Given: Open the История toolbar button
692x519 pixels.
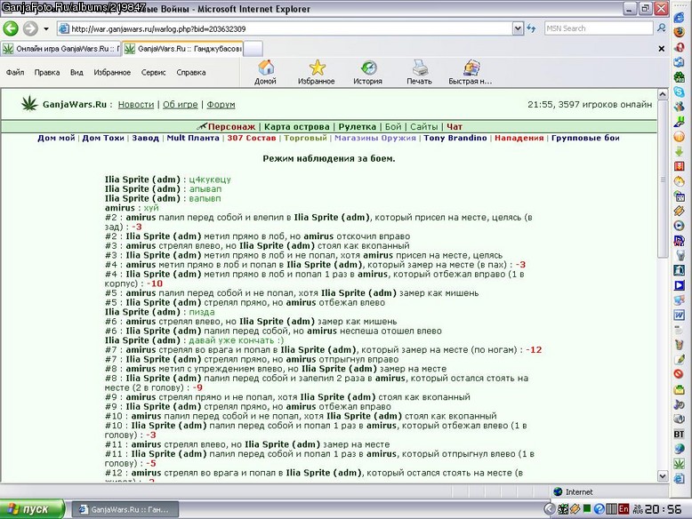Looking at the screenshot, I should pos(367,72).
